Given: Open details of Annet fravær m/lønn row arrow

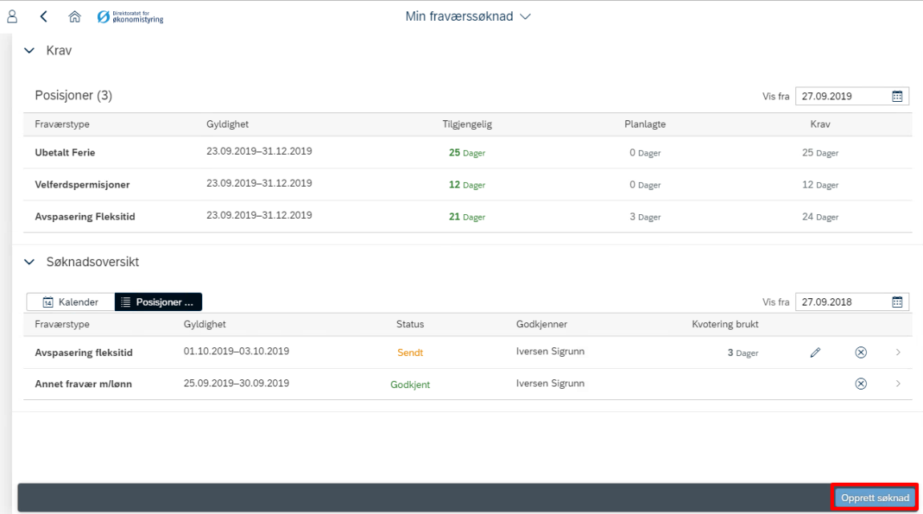Looking at the screenshot, I should coord(898,383).
